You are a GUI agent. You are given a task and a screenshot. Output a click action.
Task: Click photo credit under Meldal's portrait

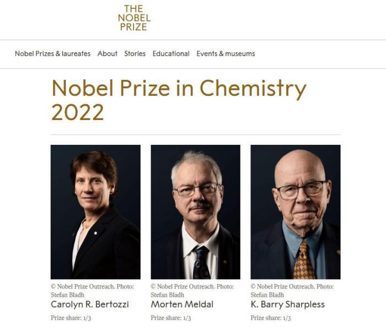[192, 291]
